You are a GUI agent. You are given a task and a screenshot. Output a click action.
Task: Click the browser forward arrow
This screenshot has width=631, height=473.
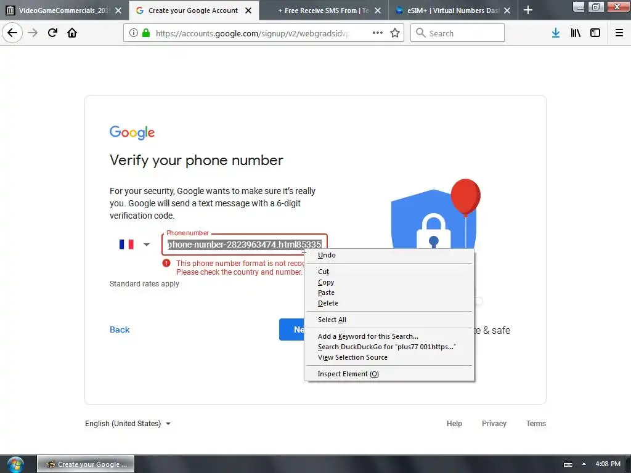click(x=33, y=33)
